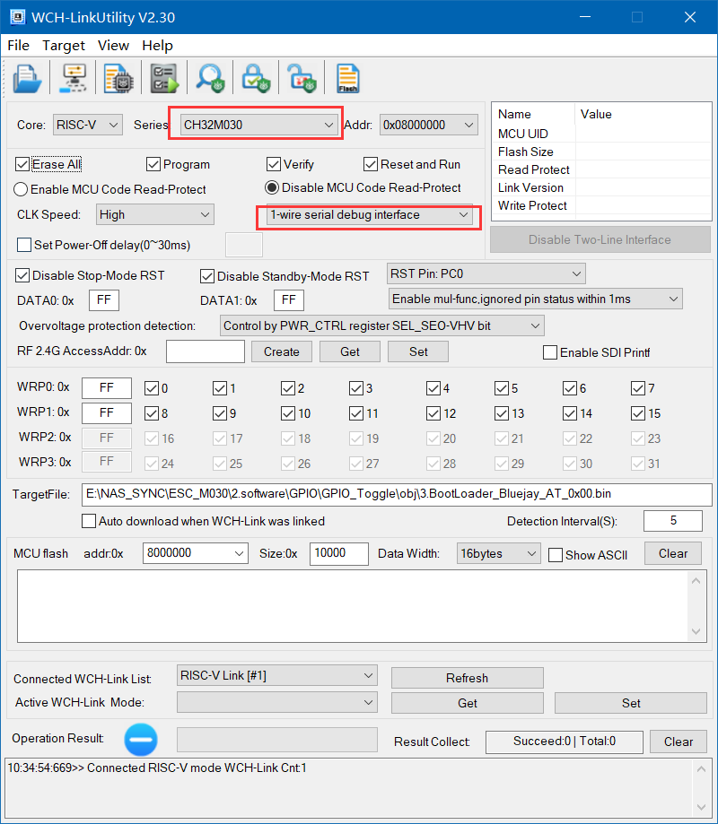This screenshot has width=718, height=824.
Task: Click the TargetFile path input field
Action: pos(395,494)
